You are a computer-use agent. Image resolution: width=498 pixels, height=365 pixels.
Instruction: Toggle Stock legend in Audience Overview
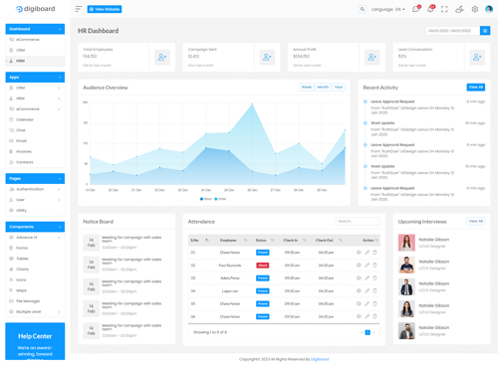pos(206,199)
